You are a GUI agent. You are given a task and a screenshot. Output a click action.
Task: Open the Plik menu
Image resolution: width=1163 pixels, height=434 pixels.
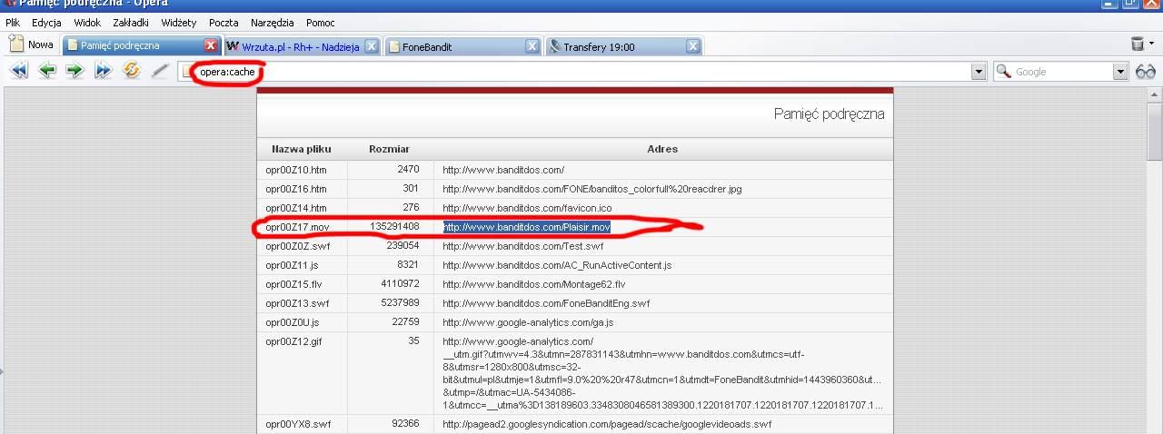13,22
